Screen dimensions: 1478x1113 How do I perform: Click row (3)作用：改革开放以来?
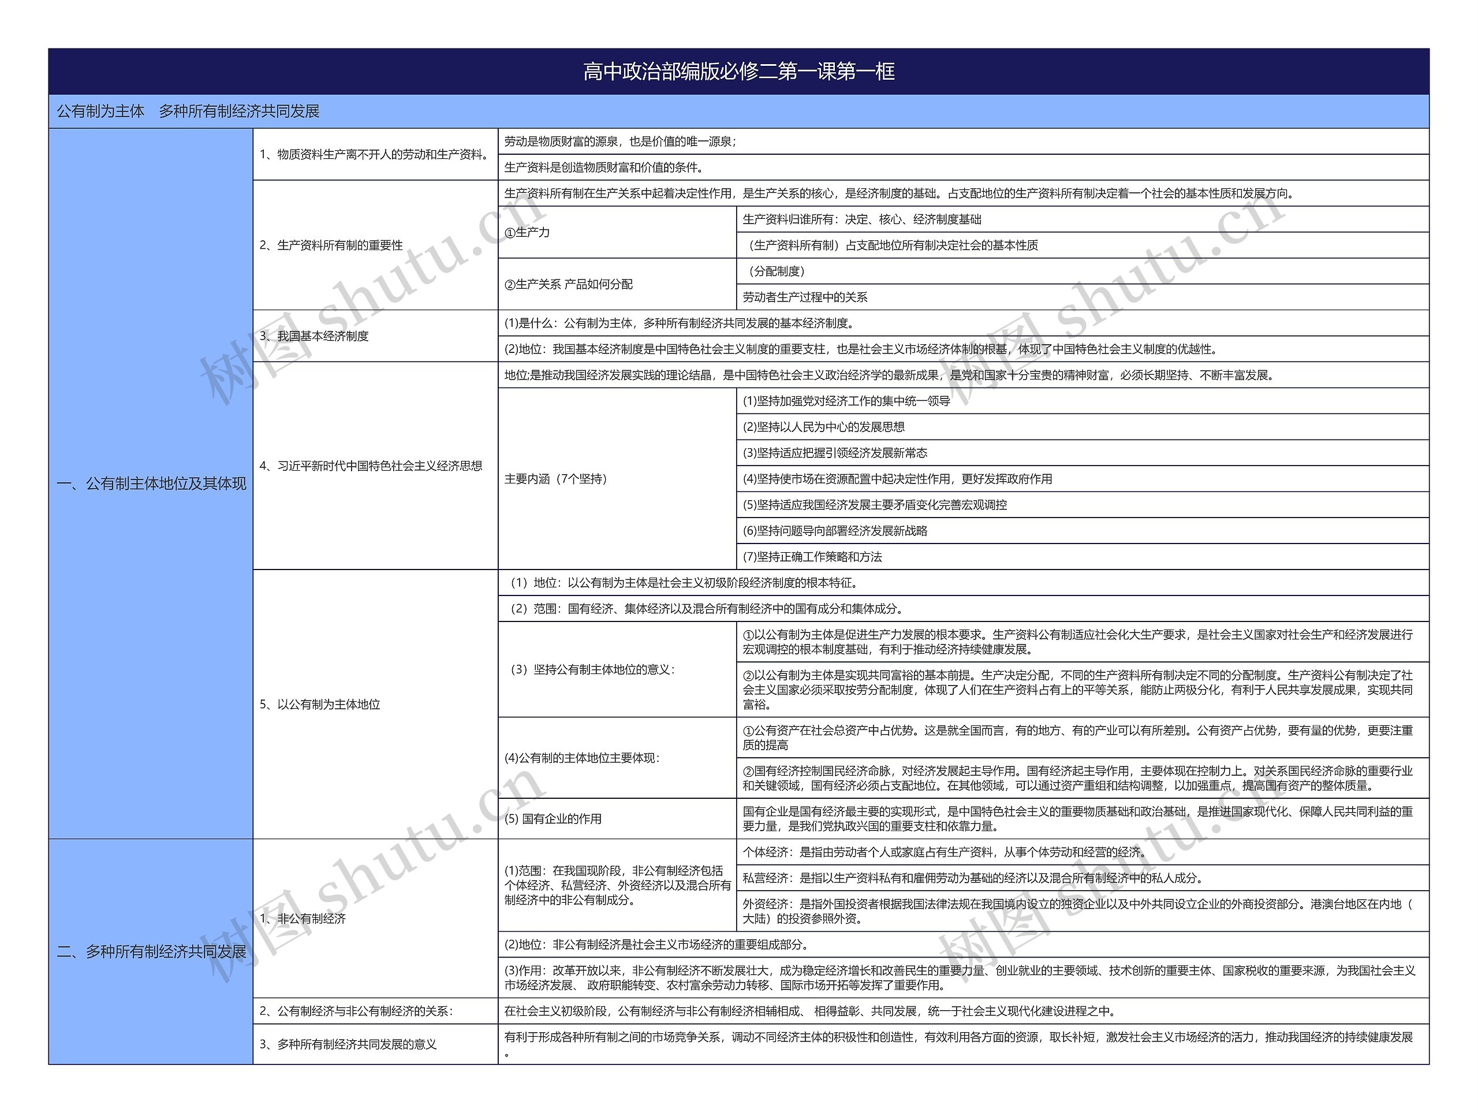pyautogui.click(x=964, y=978)
